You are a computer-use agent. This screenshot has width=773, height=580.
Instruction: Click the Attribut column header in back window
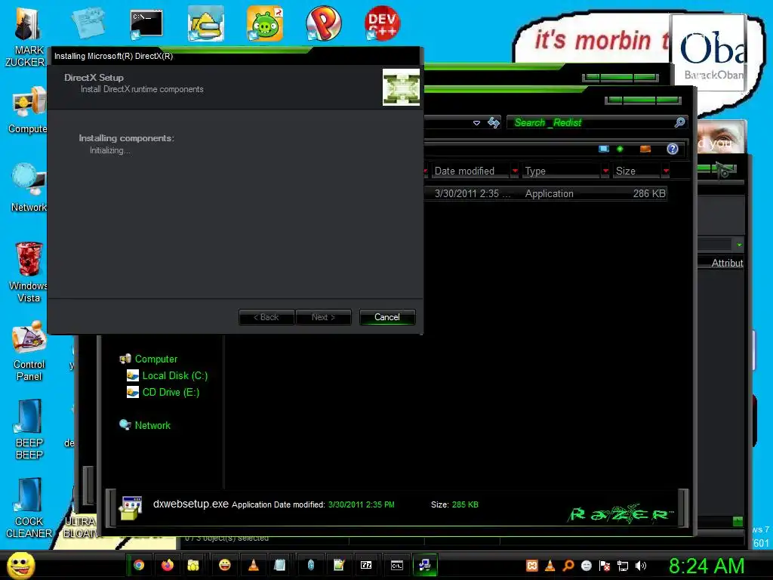727,263
